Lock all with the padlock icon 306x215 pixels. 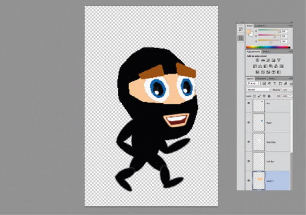[x=269, y=96]
